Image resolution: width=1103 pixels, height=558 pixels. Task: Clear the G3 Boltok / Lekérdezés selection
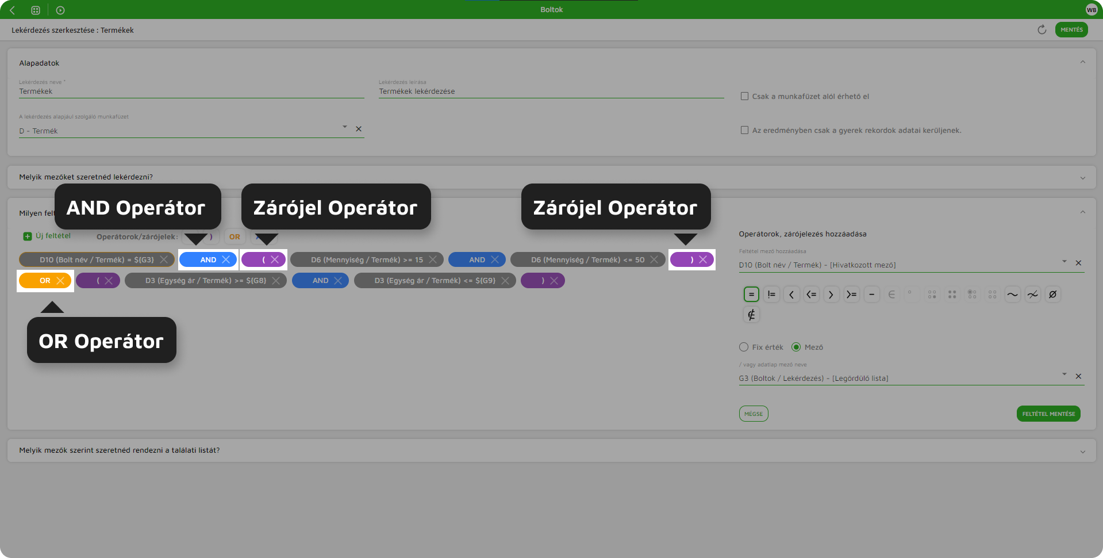pos(1078,376)
